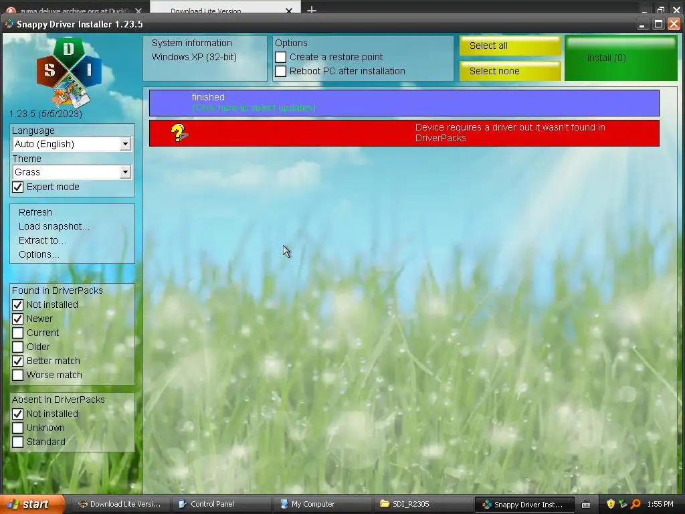Switch to My Computer taskbar item
This screenshot has height=514, width=685.
(322, 504)
